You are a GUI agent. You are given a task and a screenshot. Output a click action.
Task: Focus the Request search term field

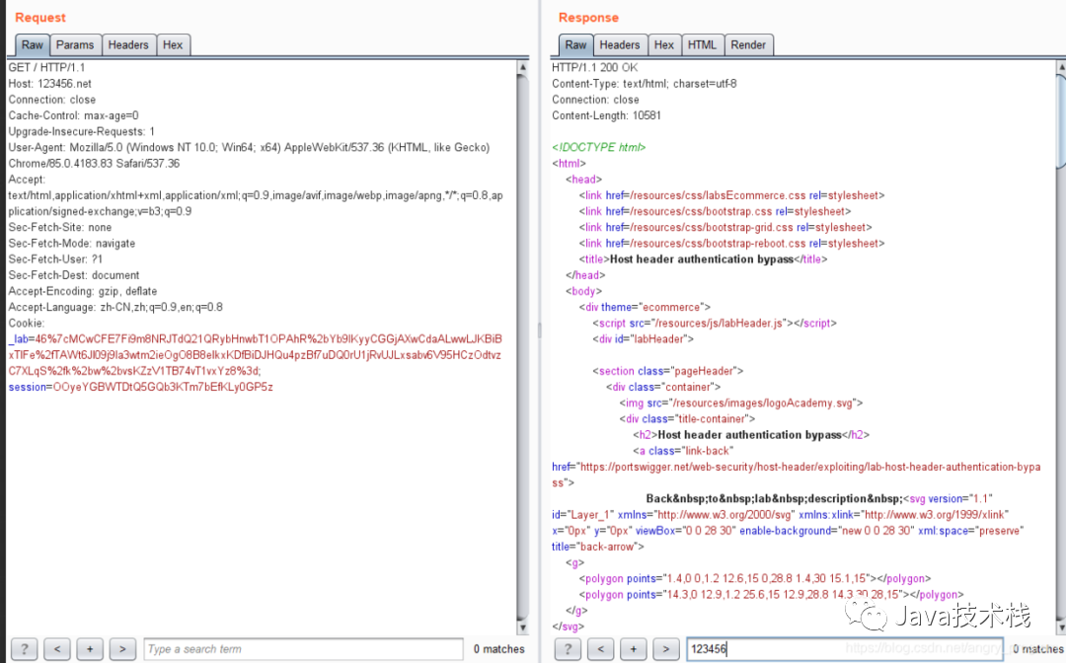tap(303, 649)
